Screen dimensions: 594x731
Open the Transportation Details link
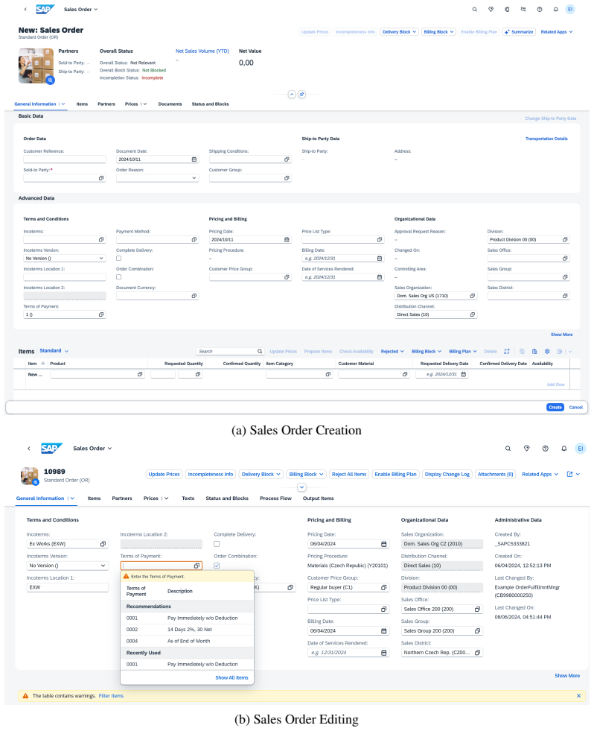tap(546, 139)
